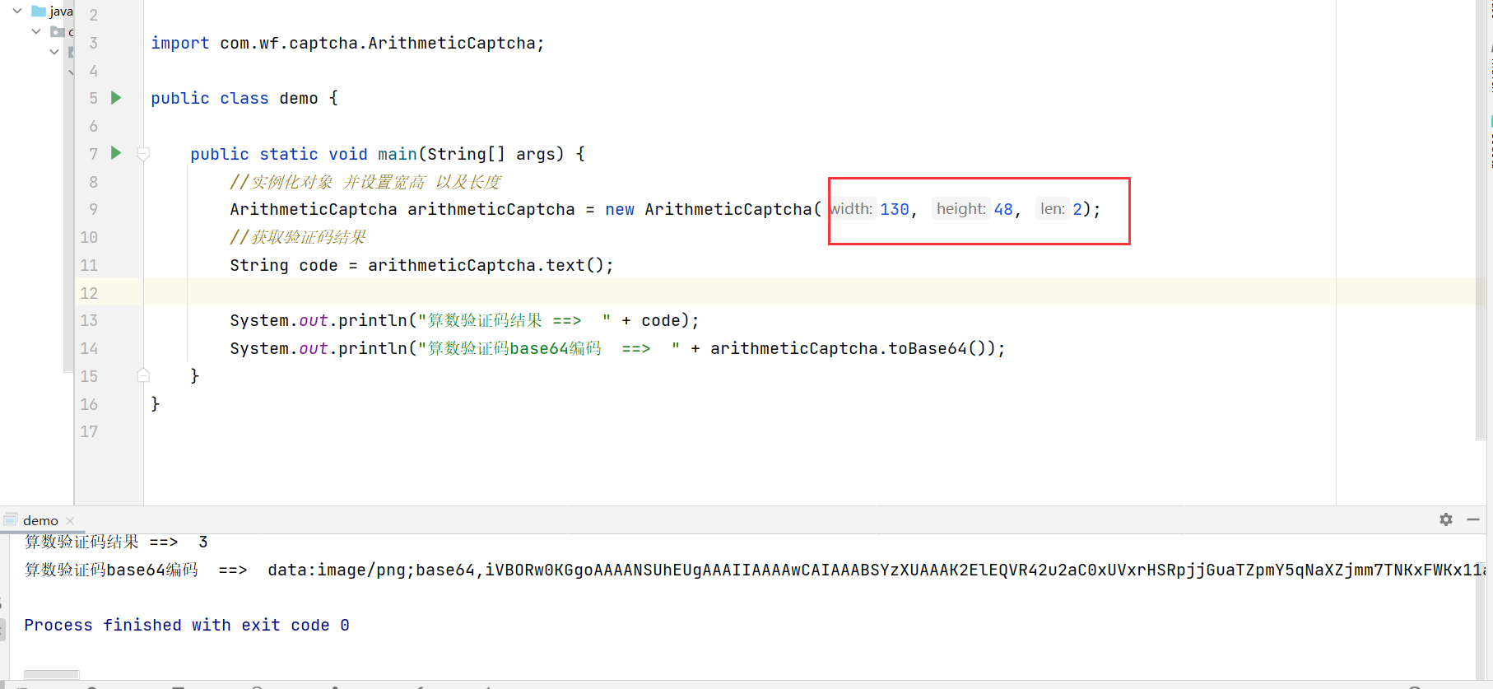Click line number 12 in the gutter
The width and height of the screenshot is (1493, 689).
[x=89, y=293]
